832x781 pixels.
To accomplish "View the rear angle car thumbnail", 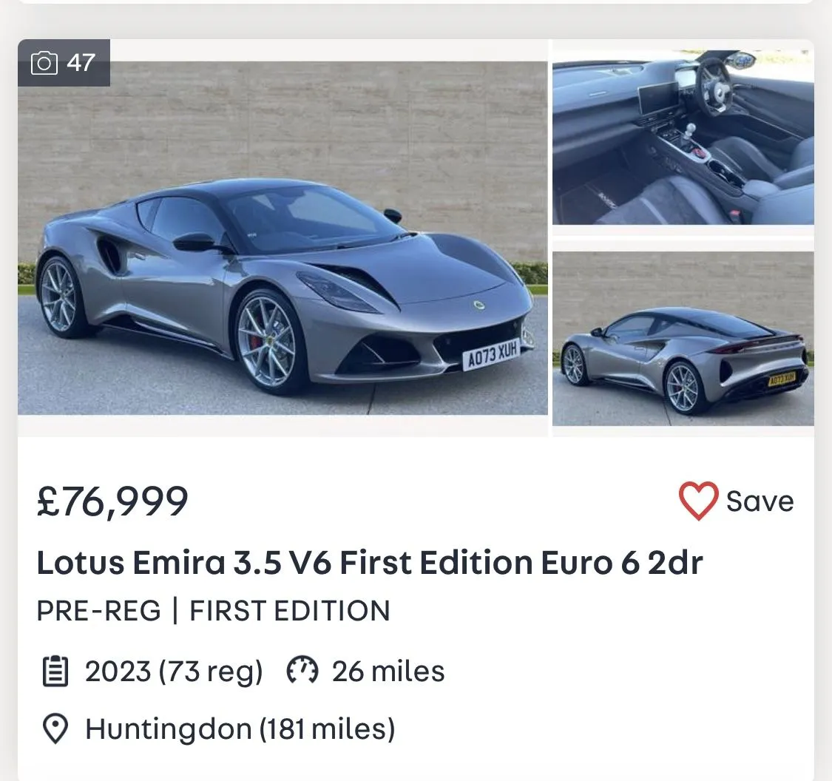I will pyautogui.click(x=683, y=339).
